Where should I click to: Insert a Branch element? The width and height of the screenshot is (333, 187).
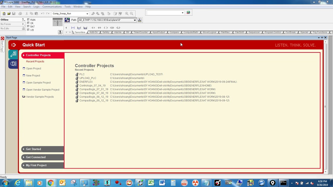click(x=79, y=28)
